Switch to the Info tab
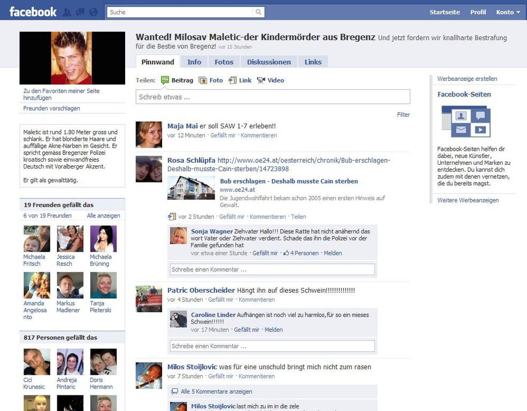 coord(194,62)
